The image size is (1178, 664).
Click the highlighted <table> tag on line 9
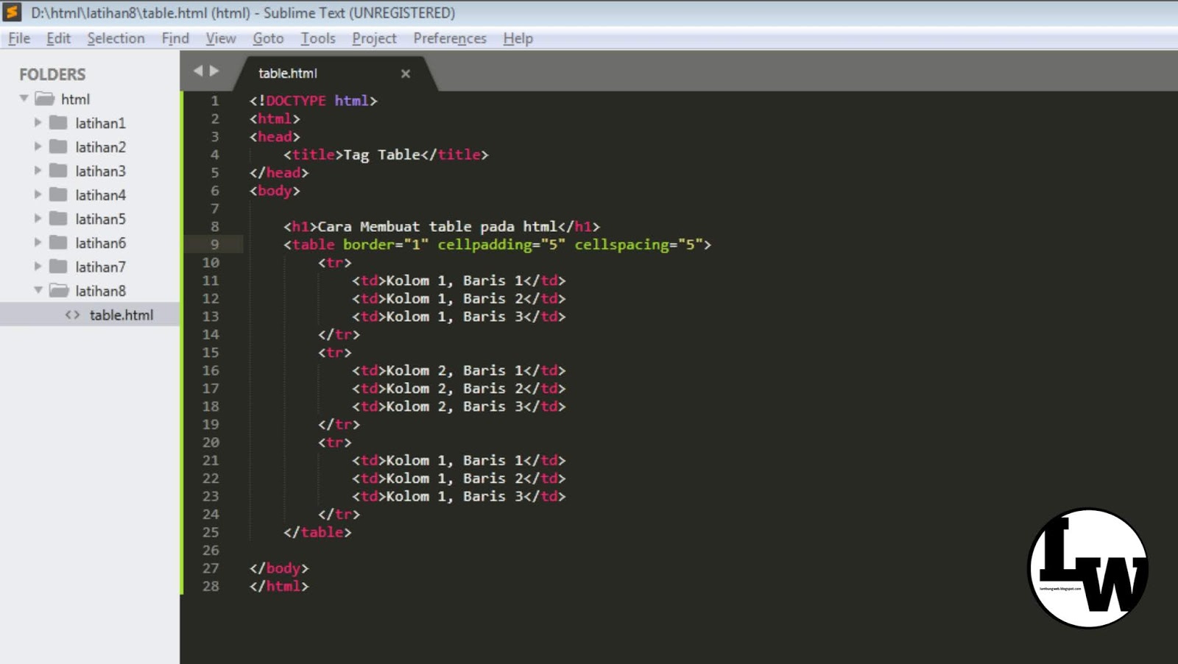(x=313, y=244)
